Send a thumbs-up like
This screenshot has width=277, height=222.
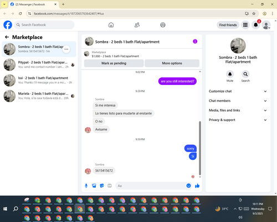[197, 185]
